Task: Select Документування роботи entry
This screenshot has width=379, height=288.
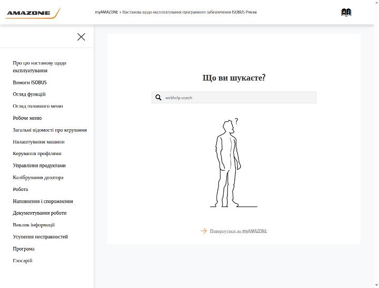Action: pyautogui.click(x=39, y=213)
